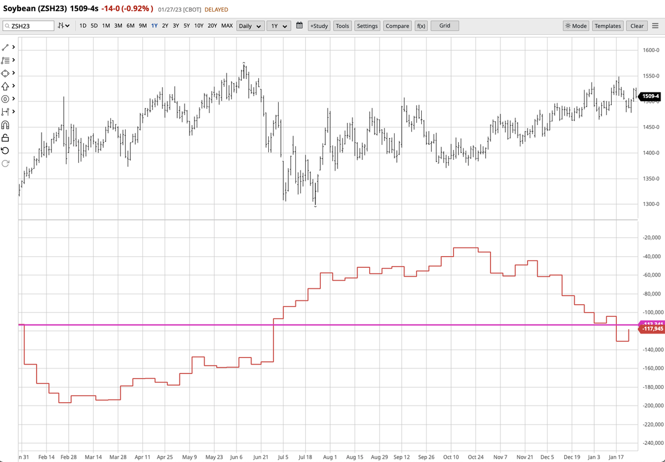
Task: Set range to 10Y
Action: click(x=198, y=25)
